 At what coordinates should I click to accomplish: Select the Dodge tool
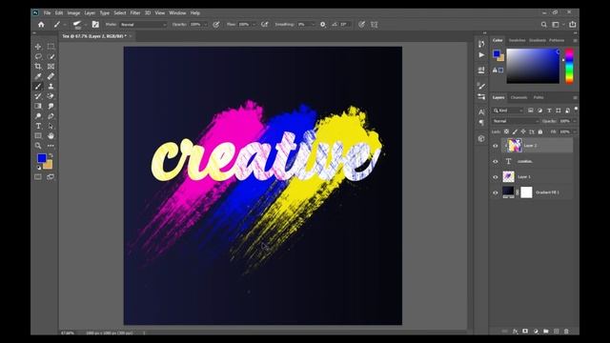pyautogui.click(x=38, y=116)
